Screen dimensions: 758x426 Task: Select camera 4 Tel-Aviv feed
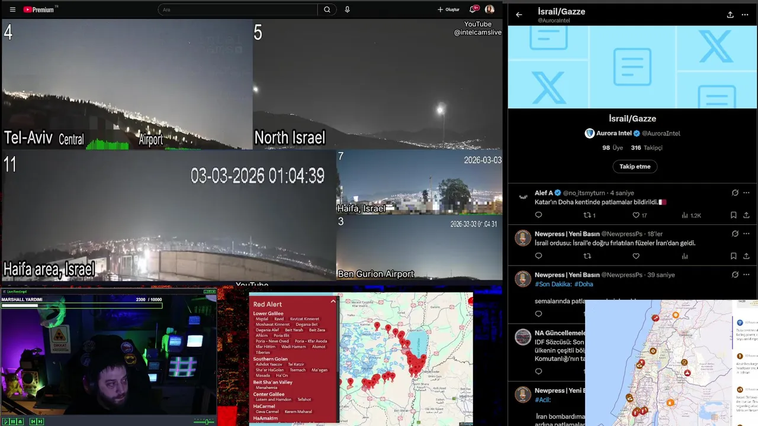point(127,84)
